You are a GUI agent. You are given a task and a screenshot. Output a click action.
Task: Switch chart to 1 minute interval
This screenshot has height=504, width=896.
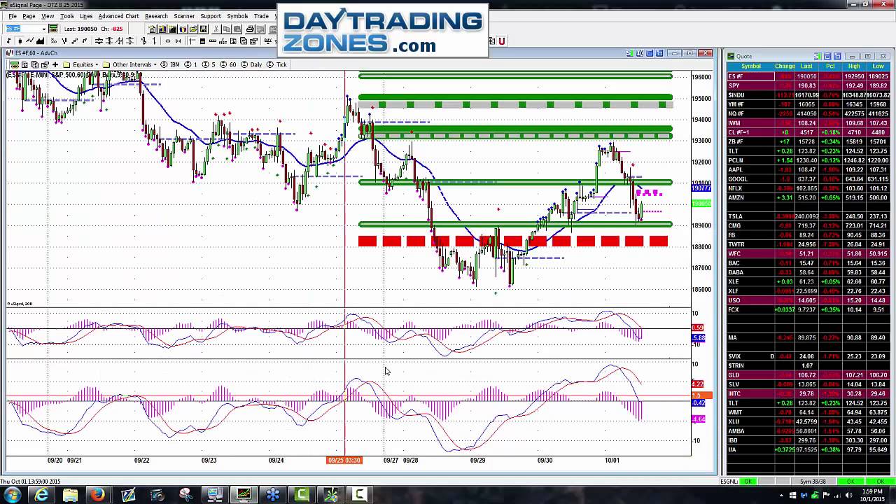(x=191, y=64)
